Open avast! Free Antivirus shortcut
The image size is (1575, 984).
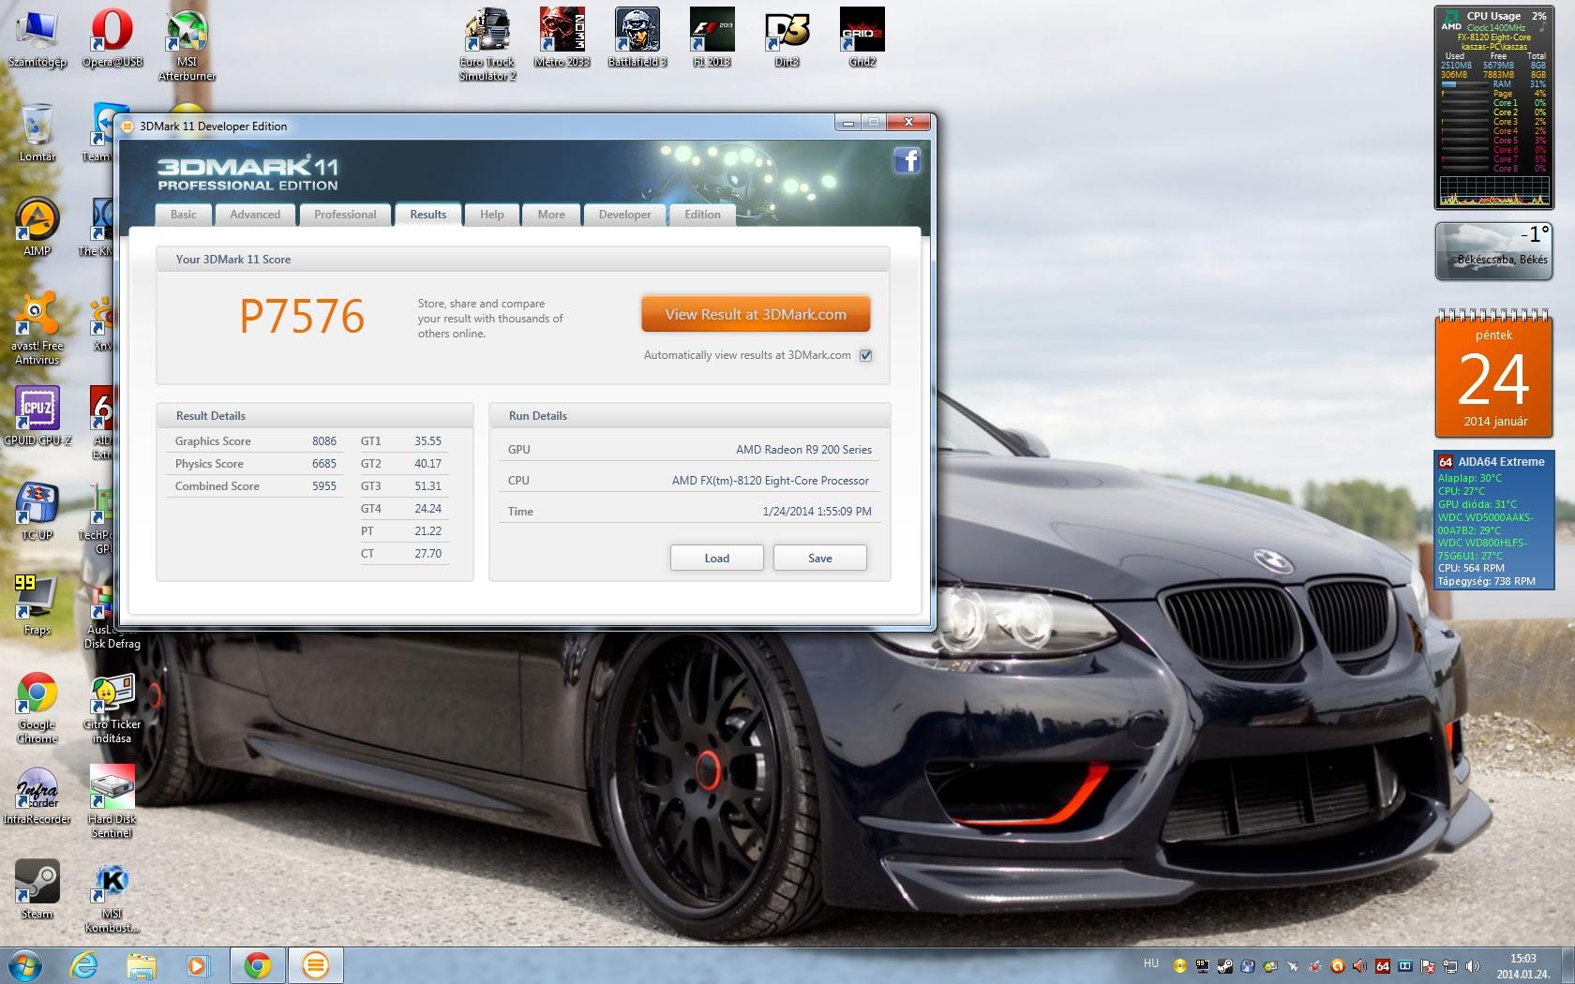point(37,328)
